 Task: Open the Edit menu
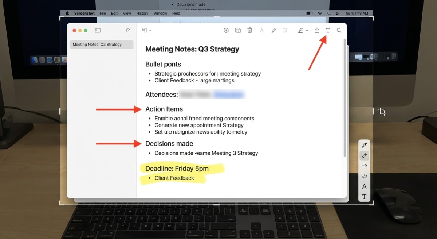[x=114, y=13]
